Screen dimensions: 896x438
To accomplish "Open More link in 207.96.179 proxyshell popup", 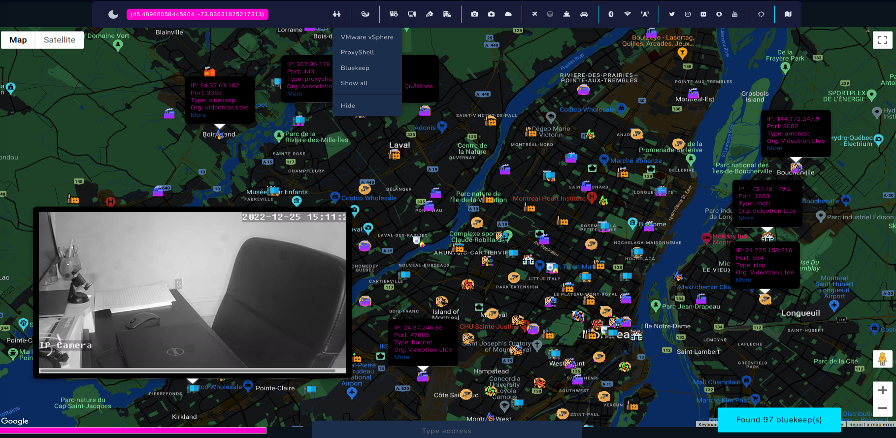I will [295, 94].
